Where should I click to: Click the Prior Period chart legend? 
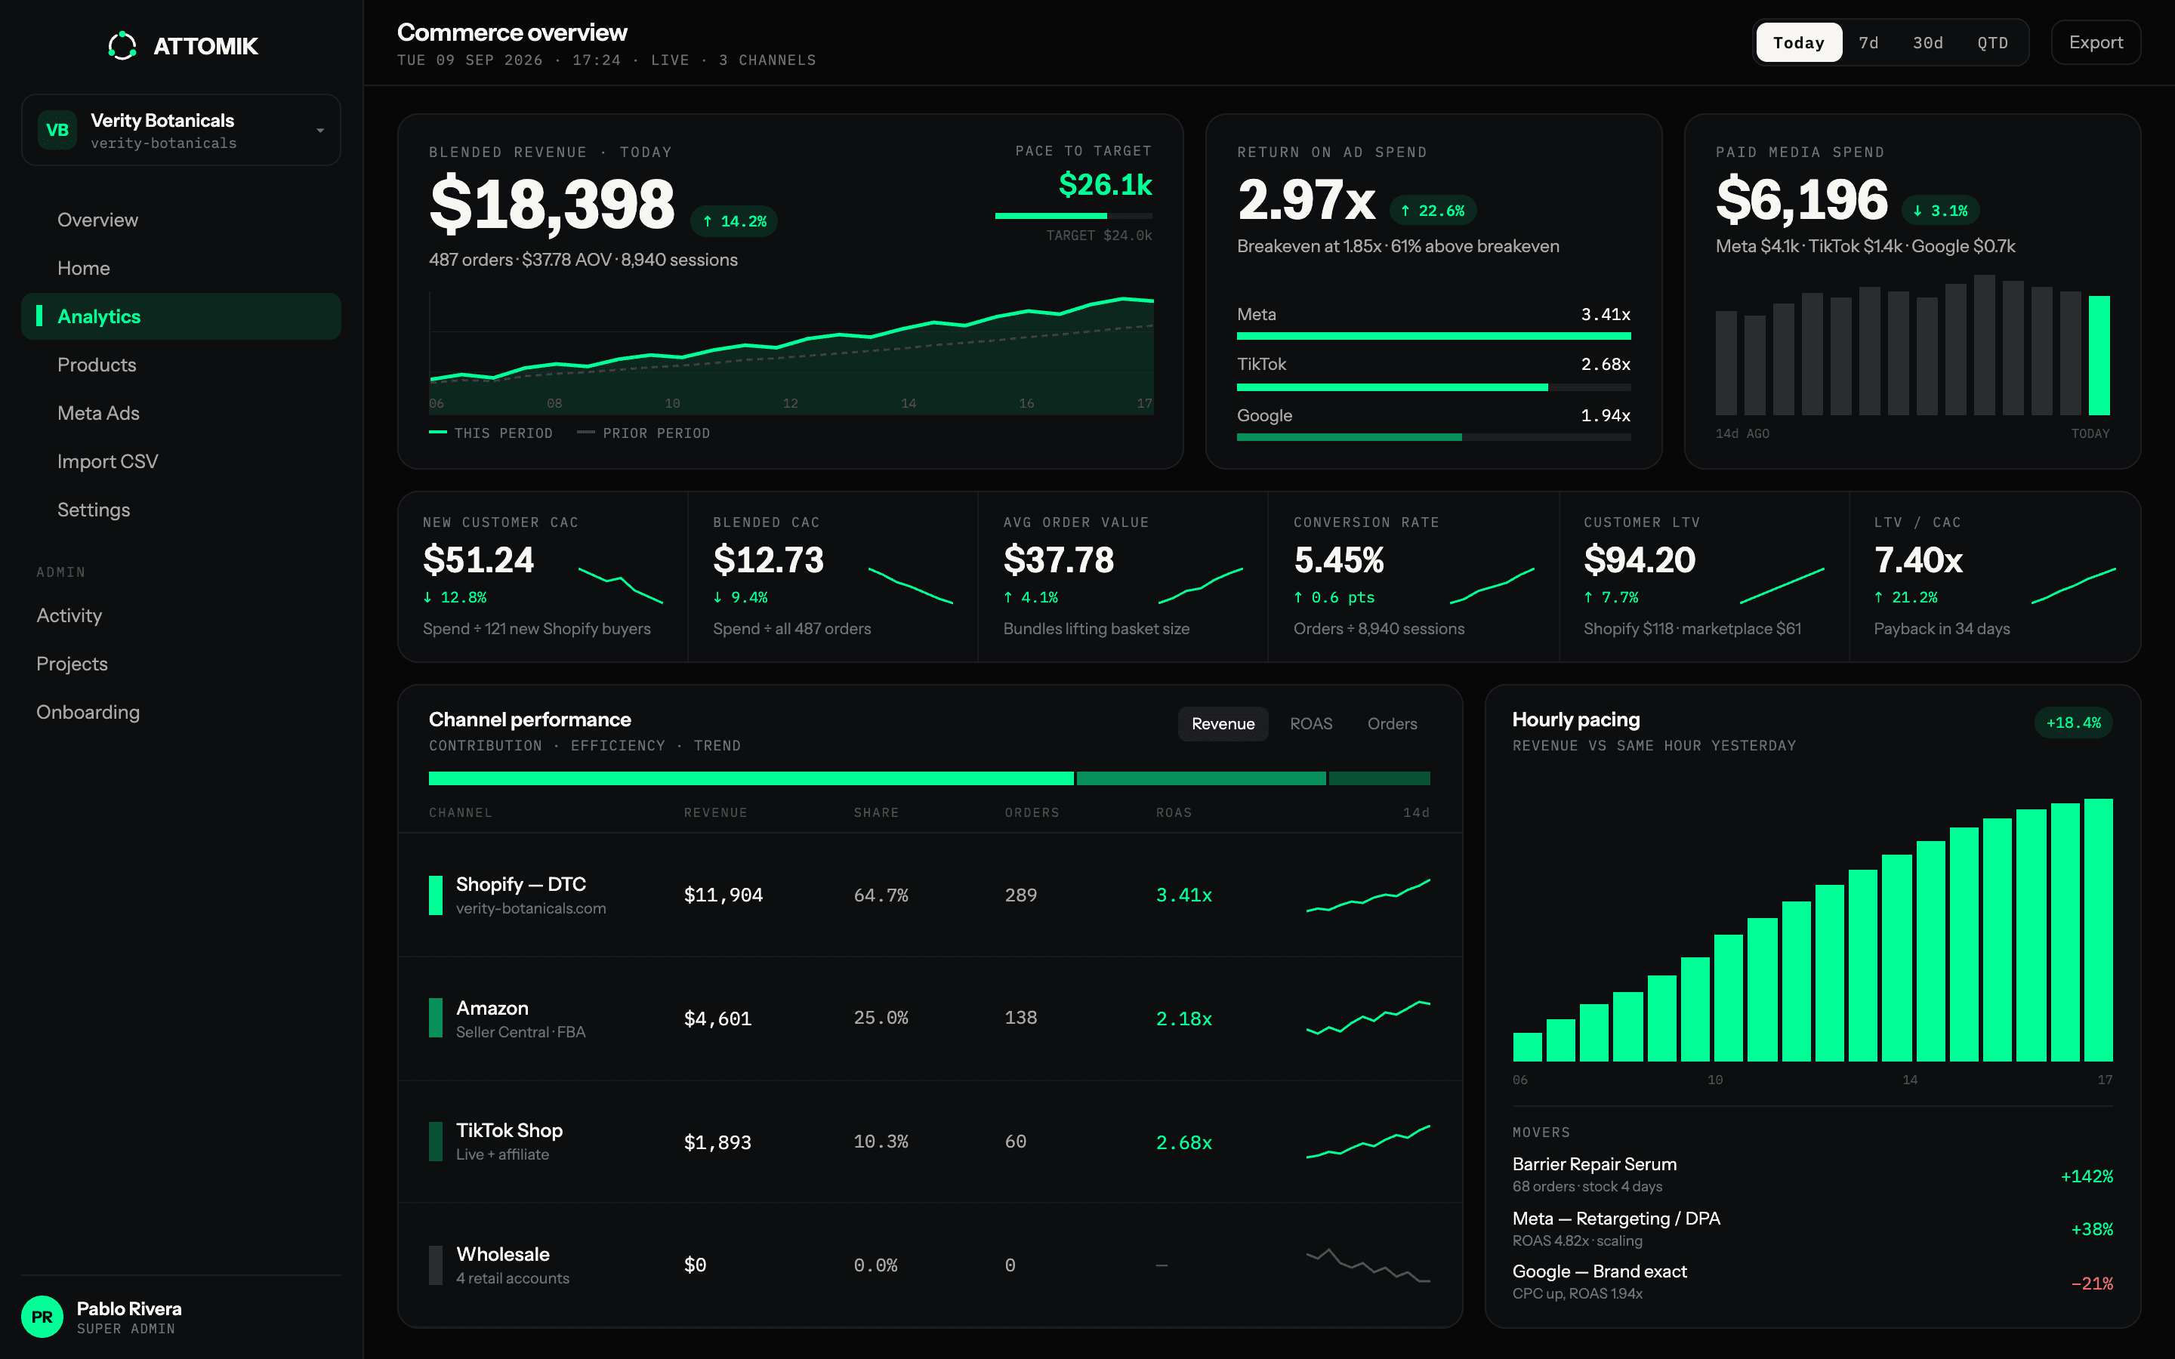coord(643,433)
